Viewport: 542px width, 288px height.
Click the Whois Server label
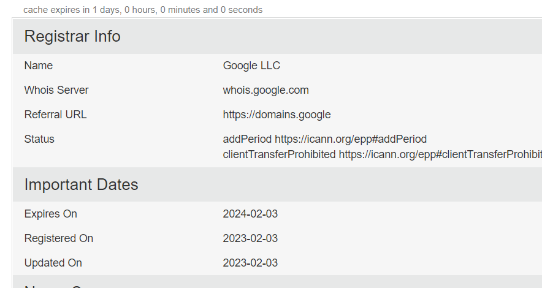[56, 90]
